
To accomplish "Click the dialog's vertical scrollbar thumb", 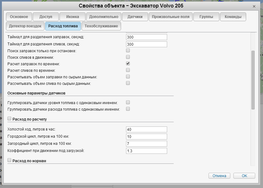I will pyautogui.click(x=253, y=80).
